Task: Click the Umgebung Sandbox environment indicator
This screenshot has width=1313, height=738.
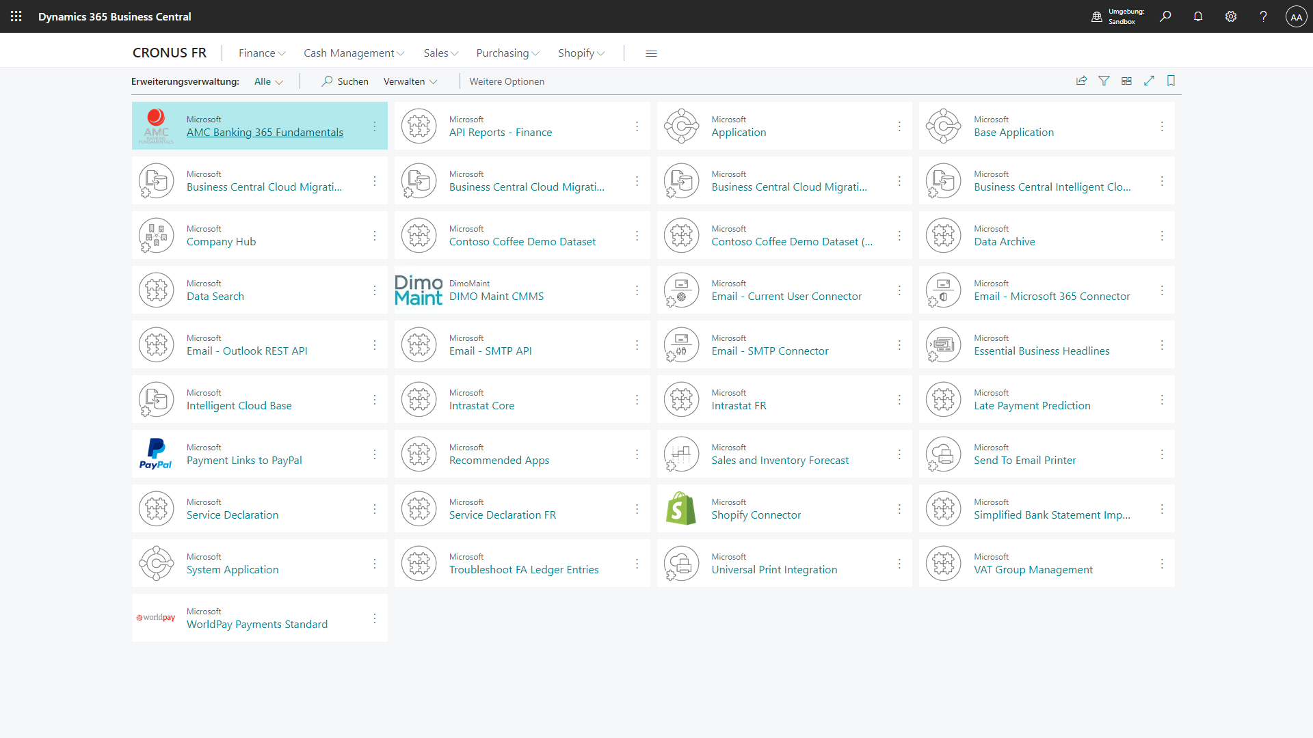Action: tap(1117, 16)
